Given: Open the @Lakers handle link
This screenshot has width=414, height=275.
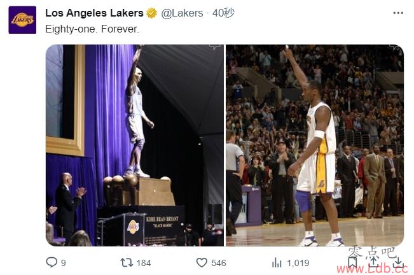Looking at the screenshot, I should (x=182, y=13).
